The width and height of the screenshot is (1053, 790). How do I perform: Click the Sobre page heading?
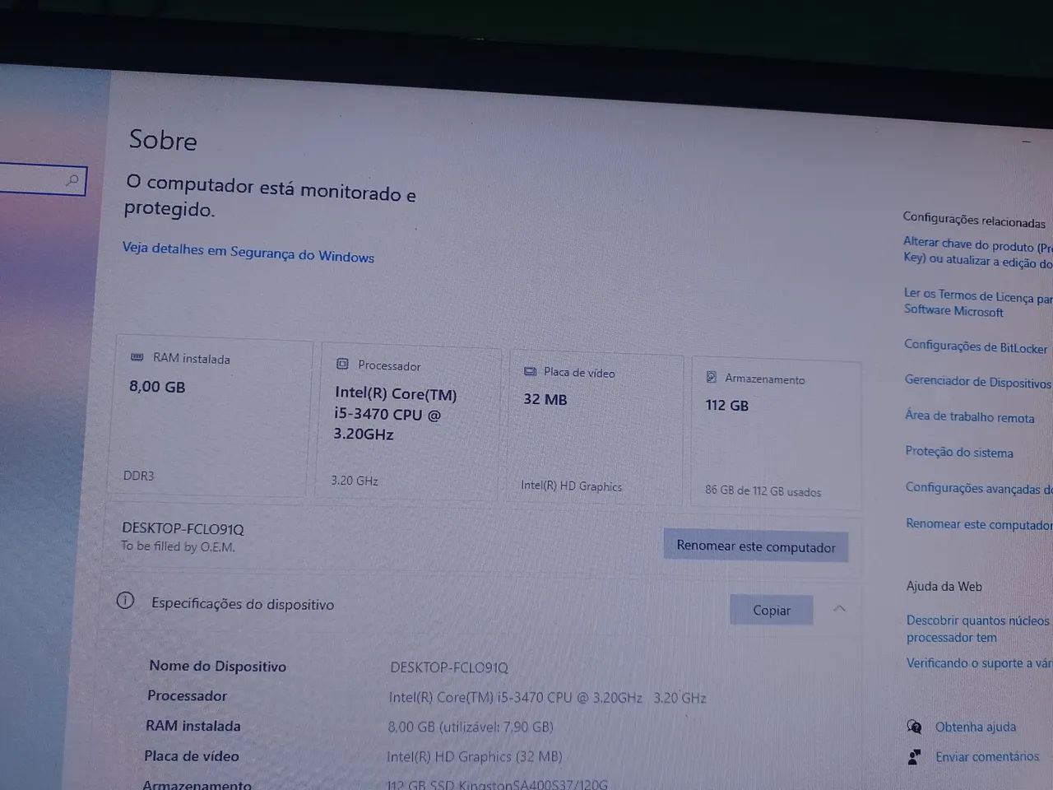tap(163, 140)
